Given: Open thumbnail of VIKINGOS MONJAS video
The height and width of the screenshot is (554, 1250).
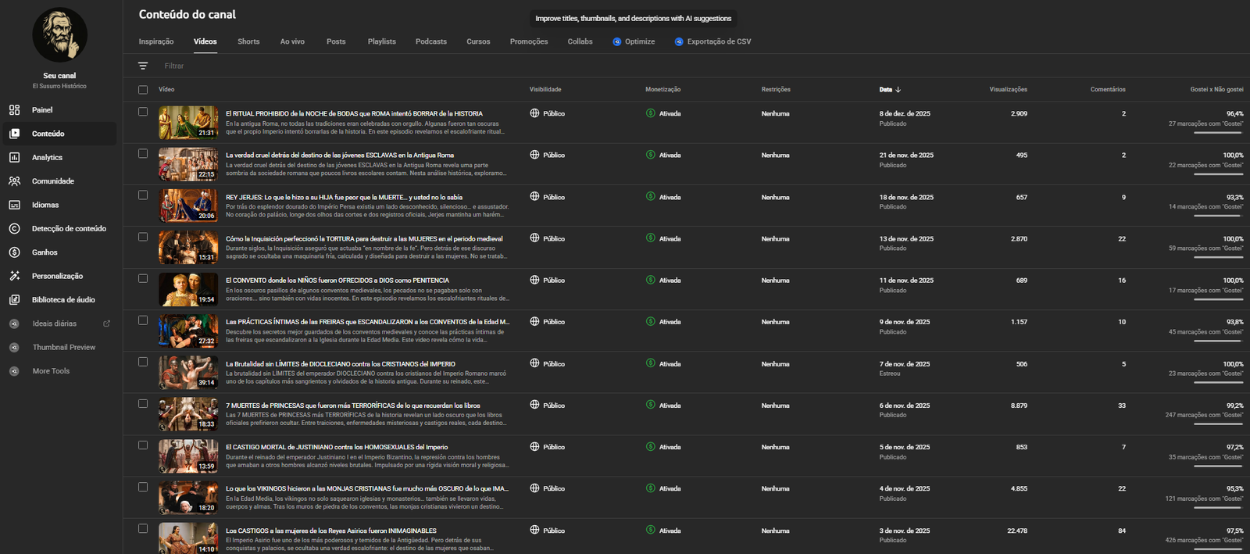Looking at the screenshot, I should point(188,498).
